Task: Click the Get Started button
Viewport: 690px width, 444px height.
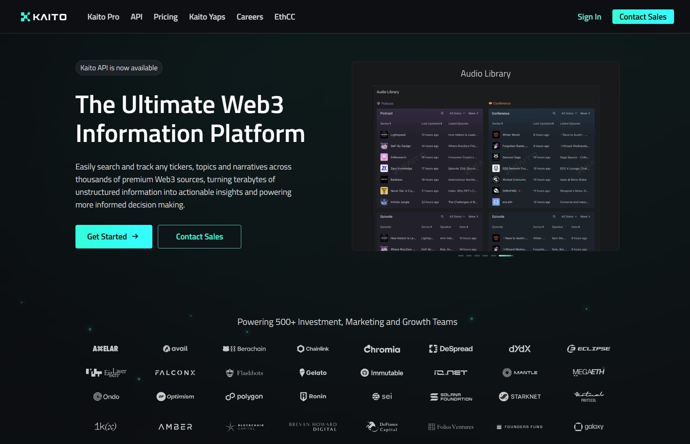Action: [x=114, y=236]
